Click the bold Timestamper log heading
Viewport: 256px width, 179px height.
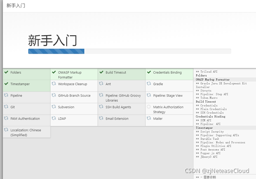coord(204,128)
